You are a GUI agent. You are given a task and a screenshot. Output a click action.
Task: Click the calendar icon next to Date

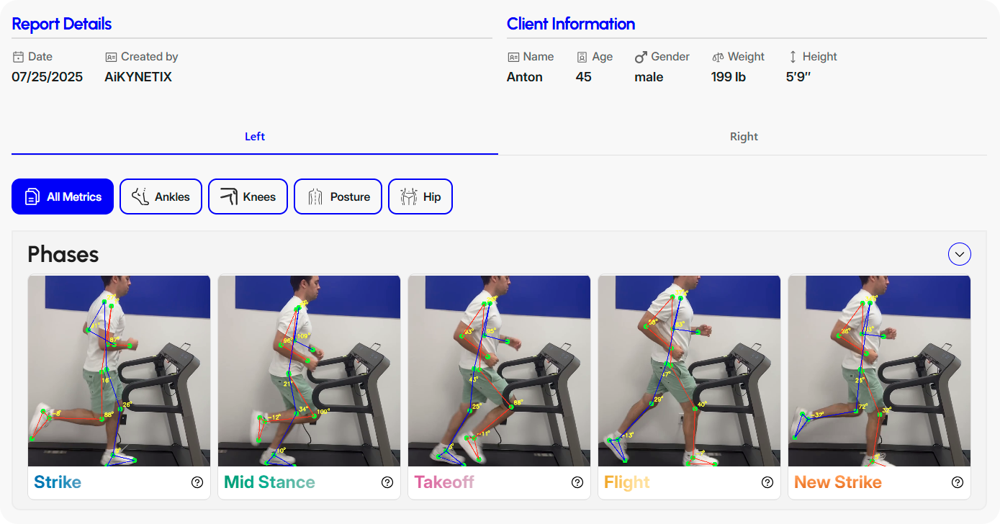(x=18, y=57)
